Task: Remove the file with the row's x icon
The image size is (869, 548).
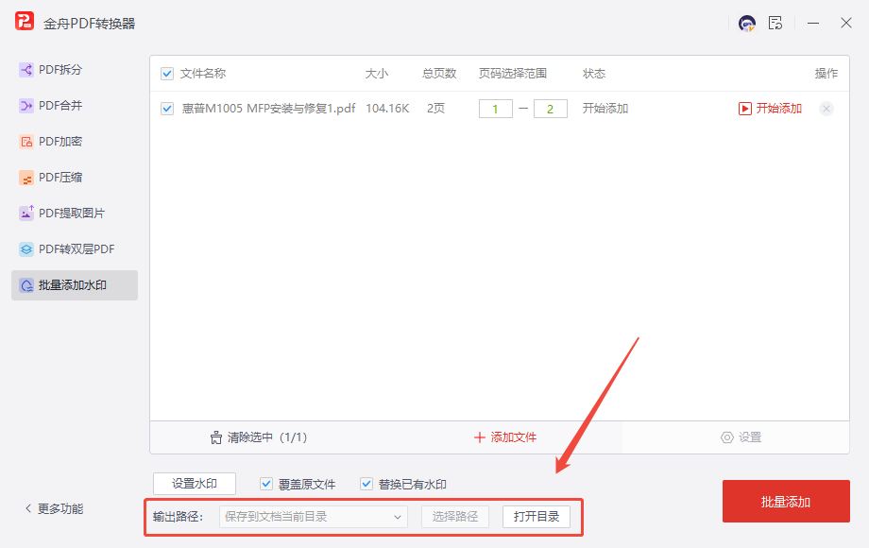Action: (x=826, y=109)
